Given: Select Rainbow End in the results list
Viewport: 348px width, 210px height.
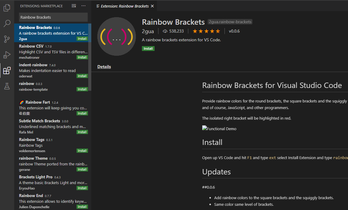Looking at the screenshot, I should (51, 201).
